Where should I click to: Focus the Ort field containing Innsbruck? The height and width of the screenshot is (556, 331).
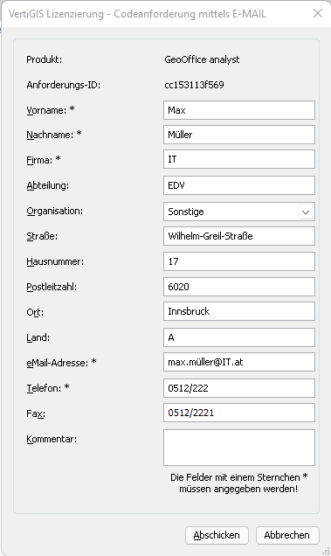tap(239, 311)
